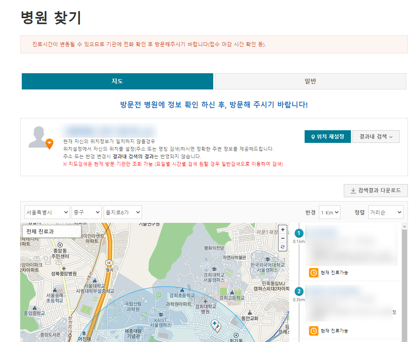Image resolution: width=415 pixels, height=342 pixels.
Task: Change the 반경 1 Km radius dropdown
Action: tap(330, 213)
